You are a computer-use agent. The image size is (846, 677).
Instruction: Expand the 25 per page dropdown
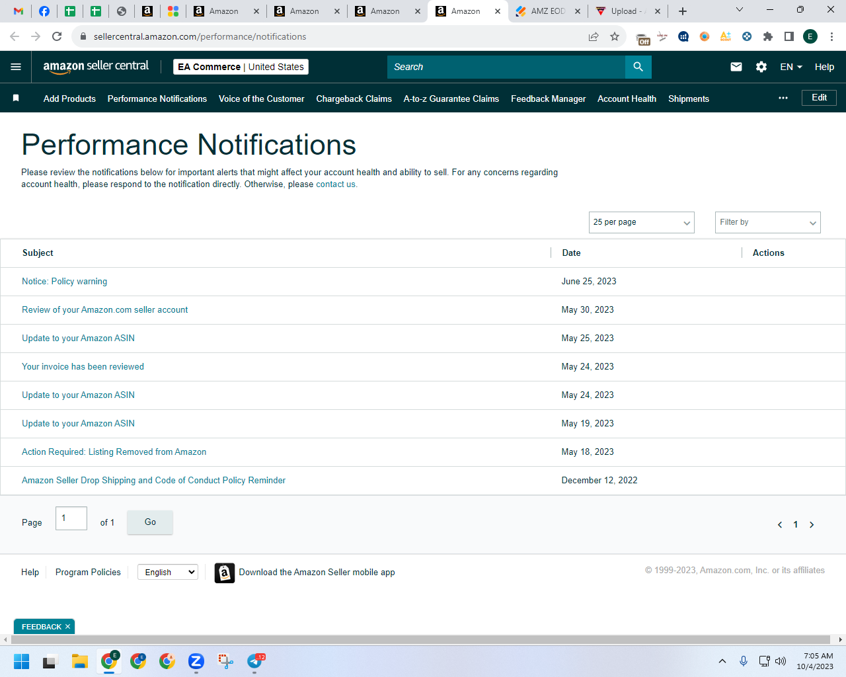[x=642, y=222]
